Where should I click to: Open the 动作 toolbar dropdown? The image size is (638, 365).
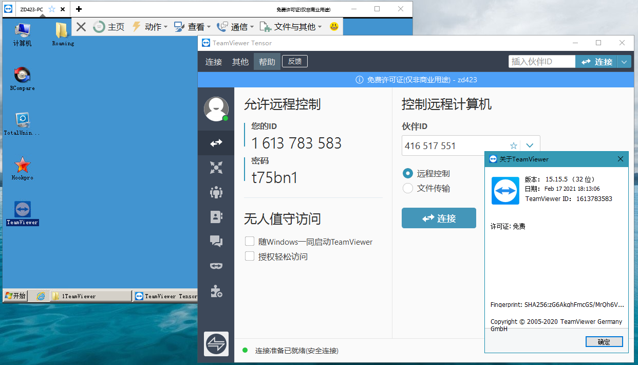coord(149,27)
